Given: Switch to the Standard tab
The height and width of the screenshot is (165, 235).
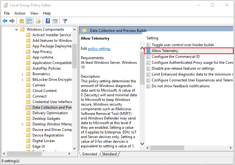Looking at the screenshot, I should 109,154.
